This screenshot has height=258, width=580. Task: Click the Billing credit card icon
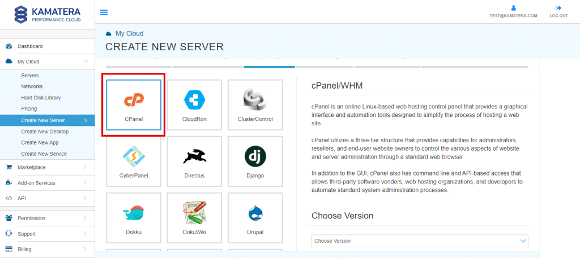point(9,249)
